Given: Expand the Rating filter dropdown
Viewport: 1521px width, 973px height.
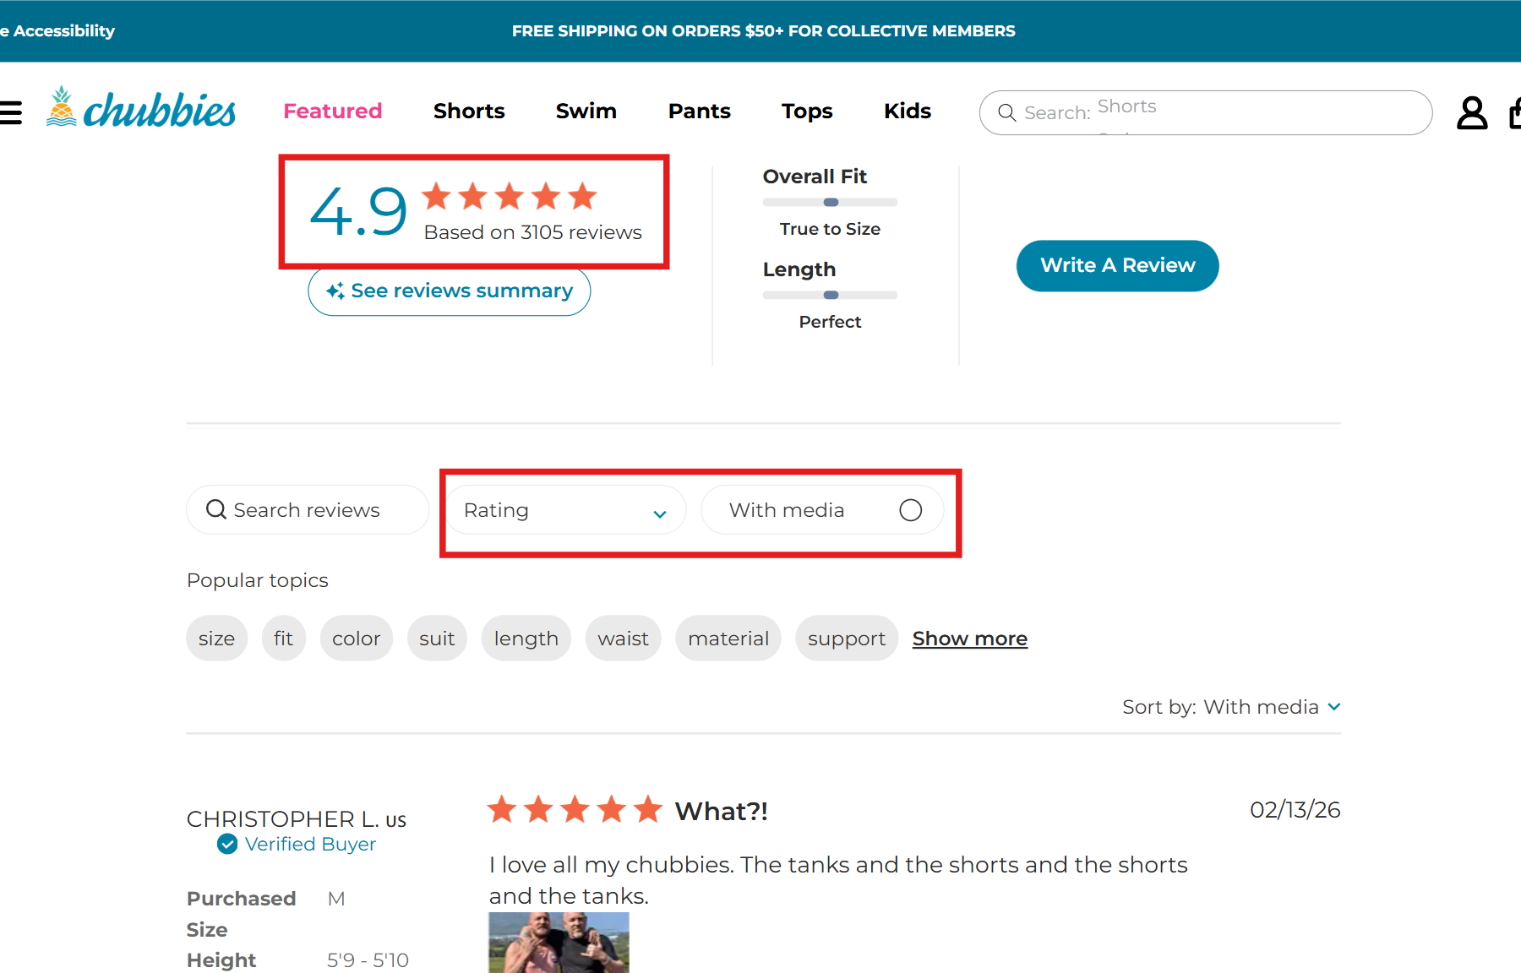Looking at the screenshot, I should coord(565,510).
